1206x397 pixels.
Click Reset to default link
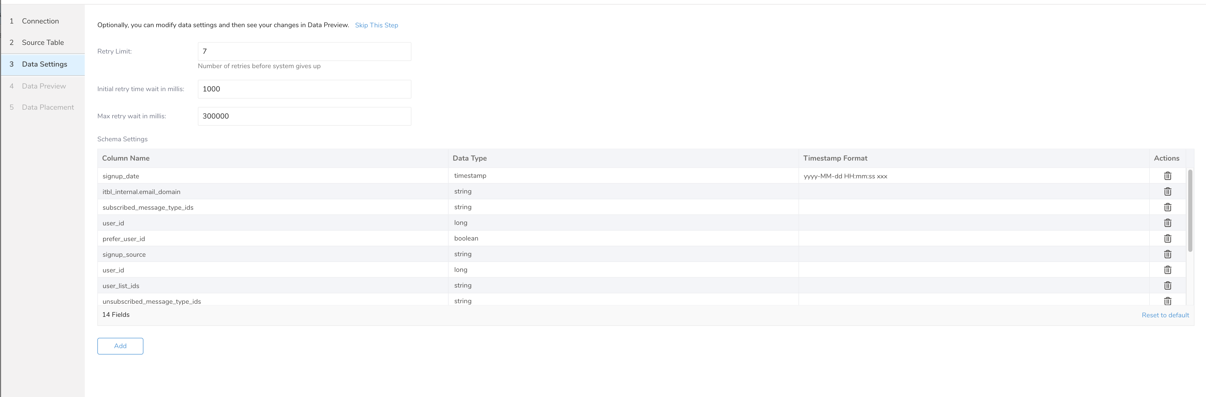(1165, 315)
